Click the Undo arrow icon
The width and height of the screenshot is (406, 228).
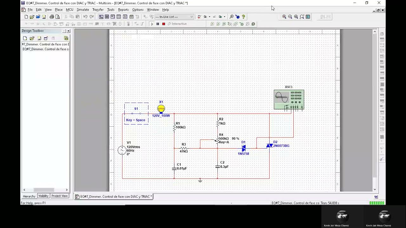click(x=85, y=17)
